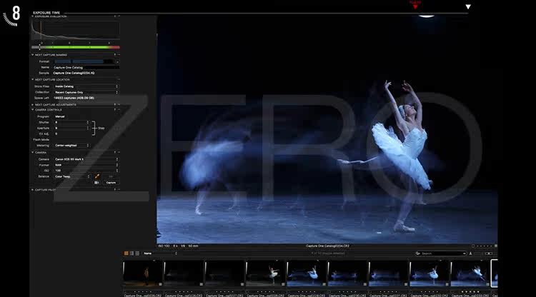The width and height of the screenshot is (536, 297).
Task: Select filmstrip grid view icon
Action: click(126, 253)
